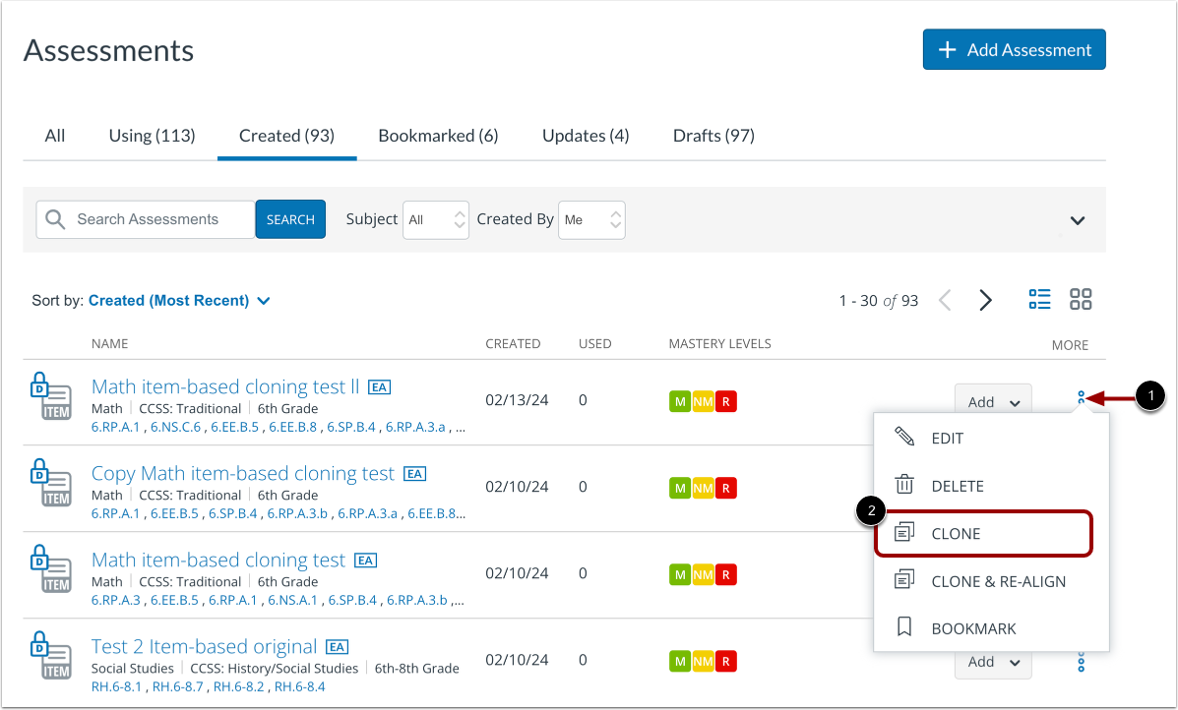This screenshot has height=710, width=1178.
Task: Click the '1 - 30 of 93' page count
Action: [x=879, y=301]
